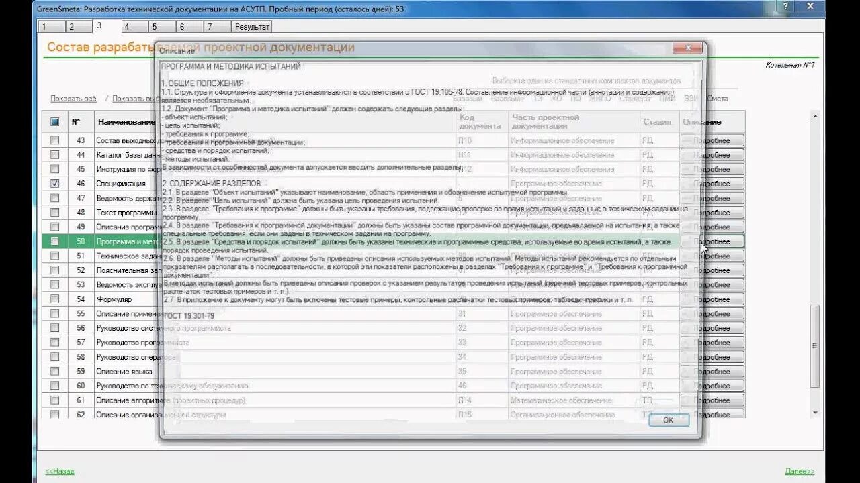Check row 59 Описание языка checkbox
This screenshot has height=483, width=860.
tap(55, 371)
